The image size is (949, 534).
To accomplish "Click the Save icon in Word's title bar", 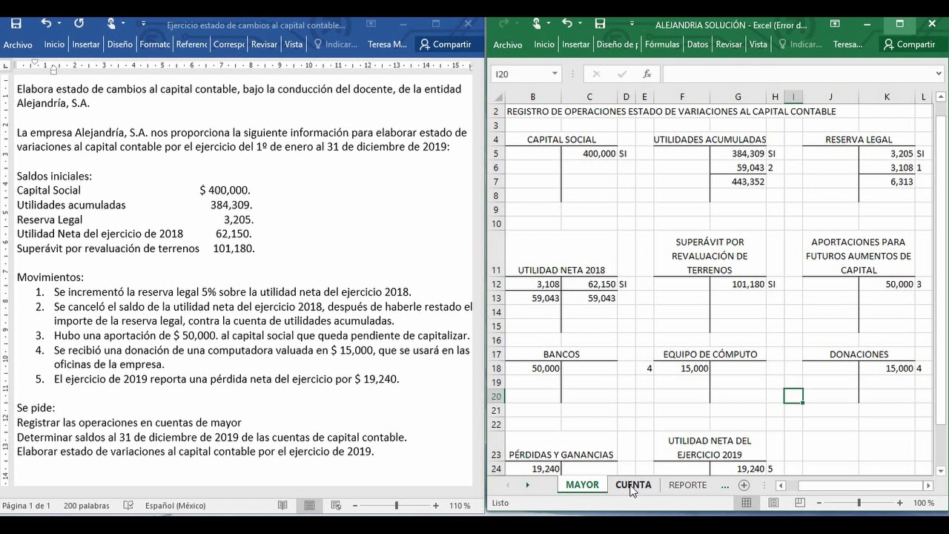I will pyautogui.click(x=16, y=24).
